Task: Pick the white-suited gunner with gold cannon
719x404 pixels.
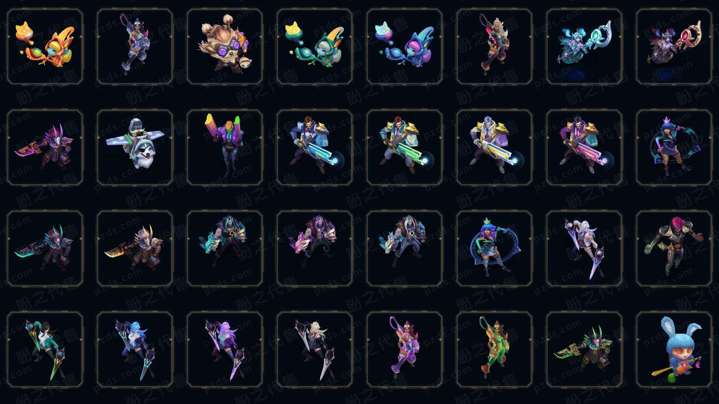Action: (x=494, y=147)
